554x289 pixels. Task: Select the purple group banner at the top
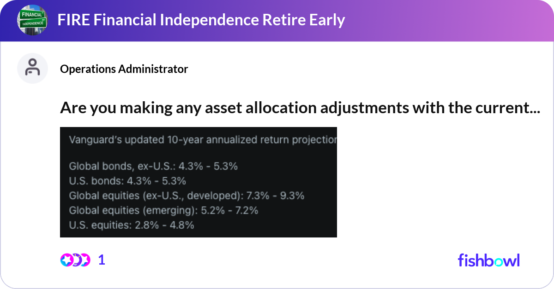[277, 20]
